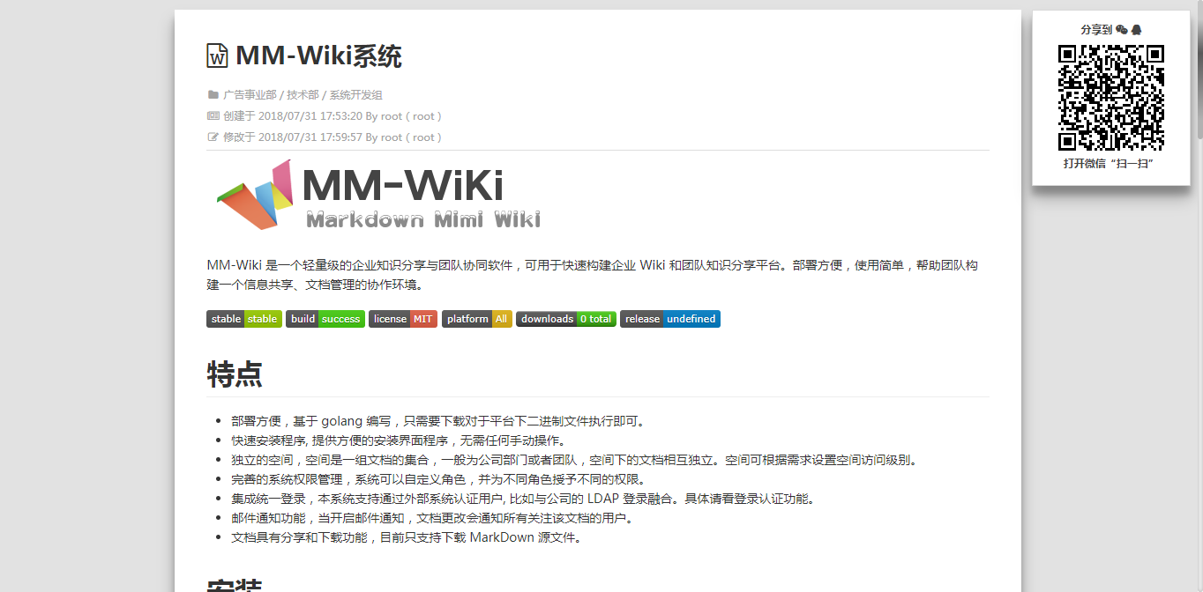Click the bullet about LDAP 登录融合
The width and height of the screenshot is (1203, 592).
pos(524,499)
